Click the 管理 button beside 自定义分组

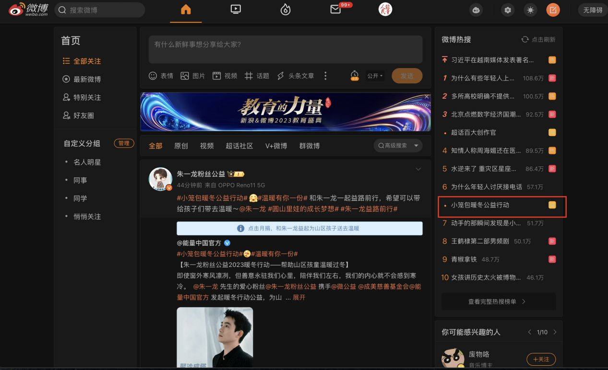click(124, 143)
